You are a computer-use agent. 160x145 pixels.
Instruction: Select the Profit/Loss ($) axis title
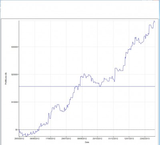click(6, 79)
